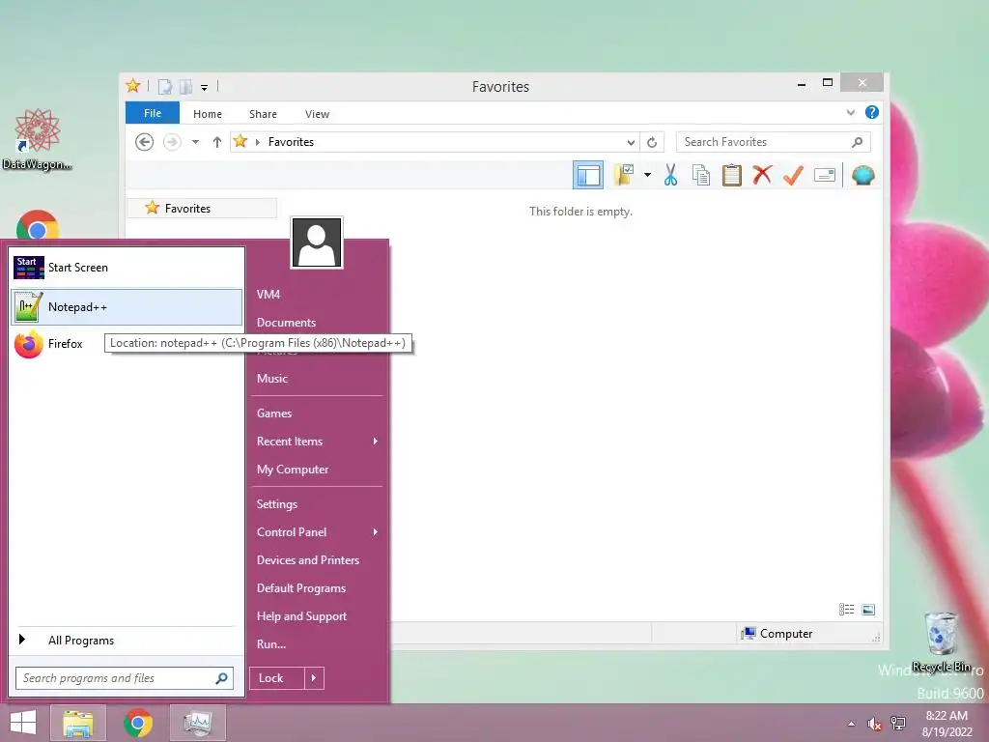Open Start Screen from start menu
The height and width of the screenshot is (742, 989).
[127, 268]
